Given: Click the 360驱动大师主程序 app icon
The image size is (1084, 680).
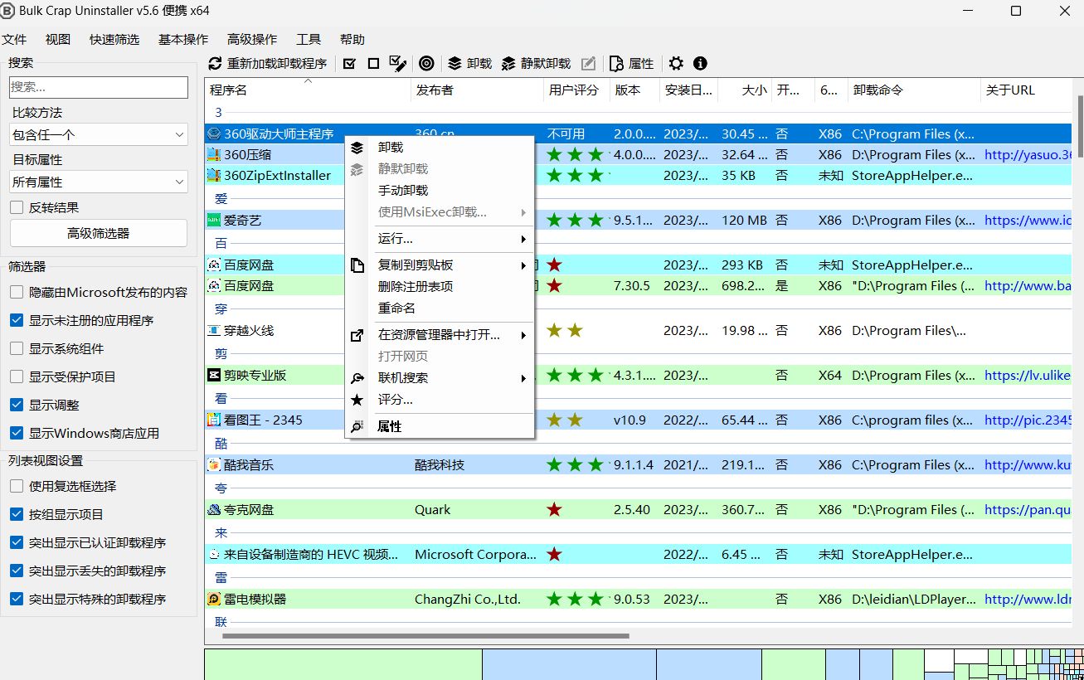Looking at the screenshot, I should (214, 134).
